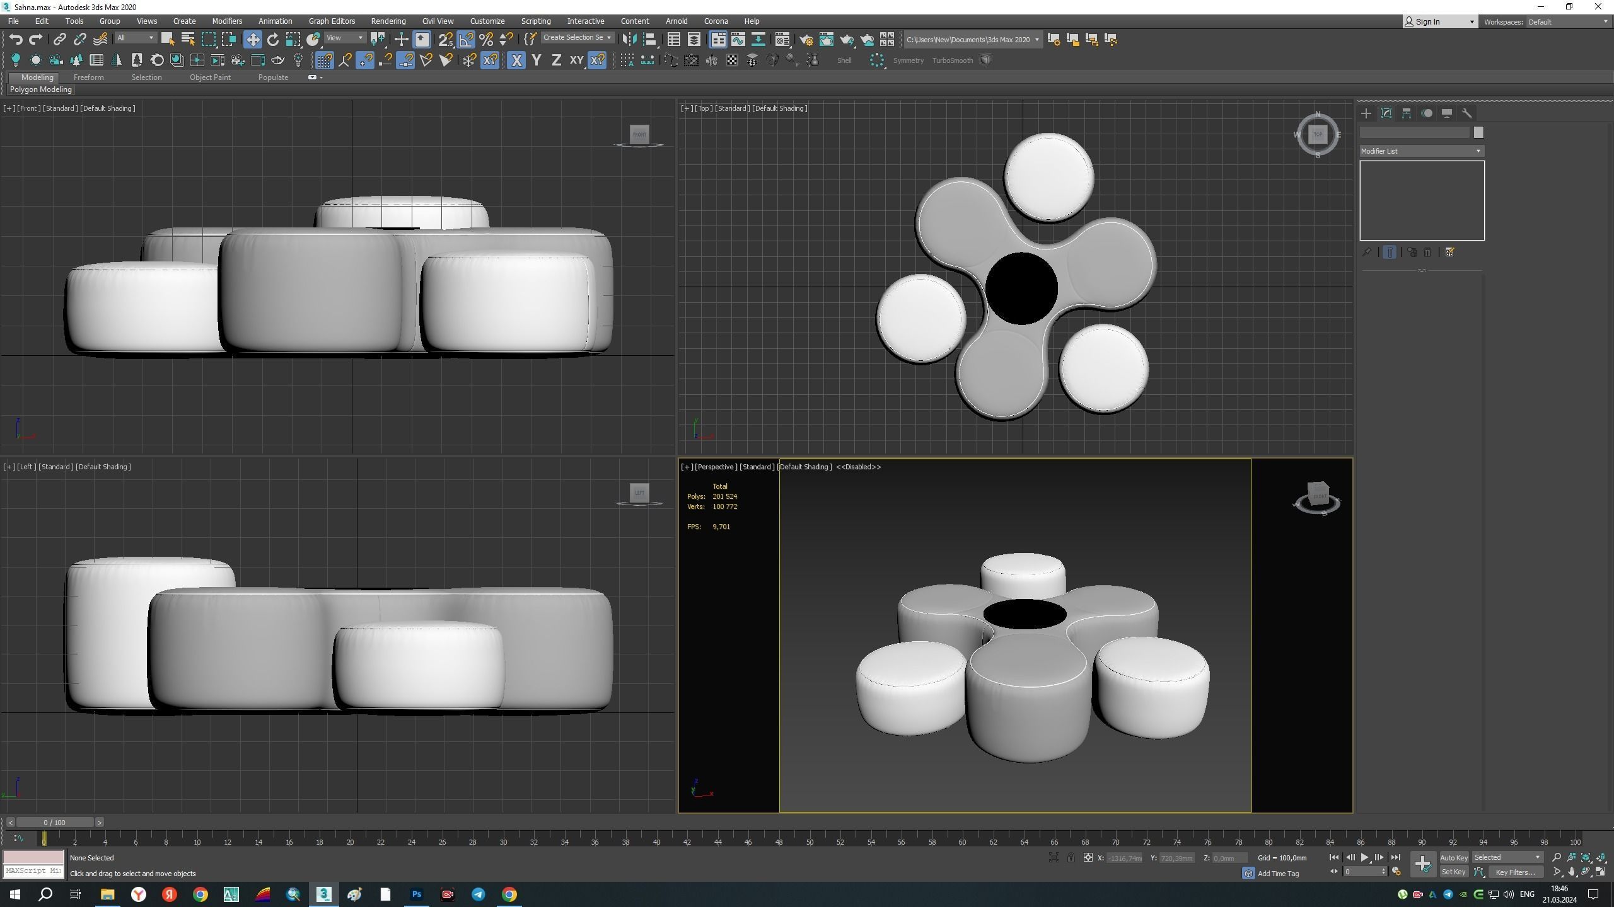Open the Display panel tab

coord(1447,113)
